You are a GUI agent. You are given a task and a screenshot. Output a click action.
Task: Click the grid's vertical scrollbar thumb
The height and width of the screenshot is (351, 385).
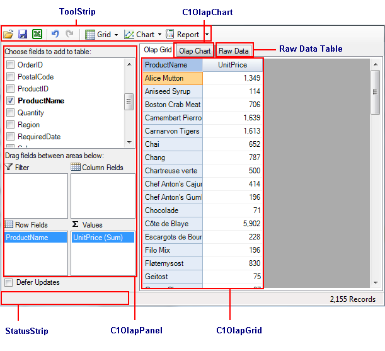click(x=375, y=92)
